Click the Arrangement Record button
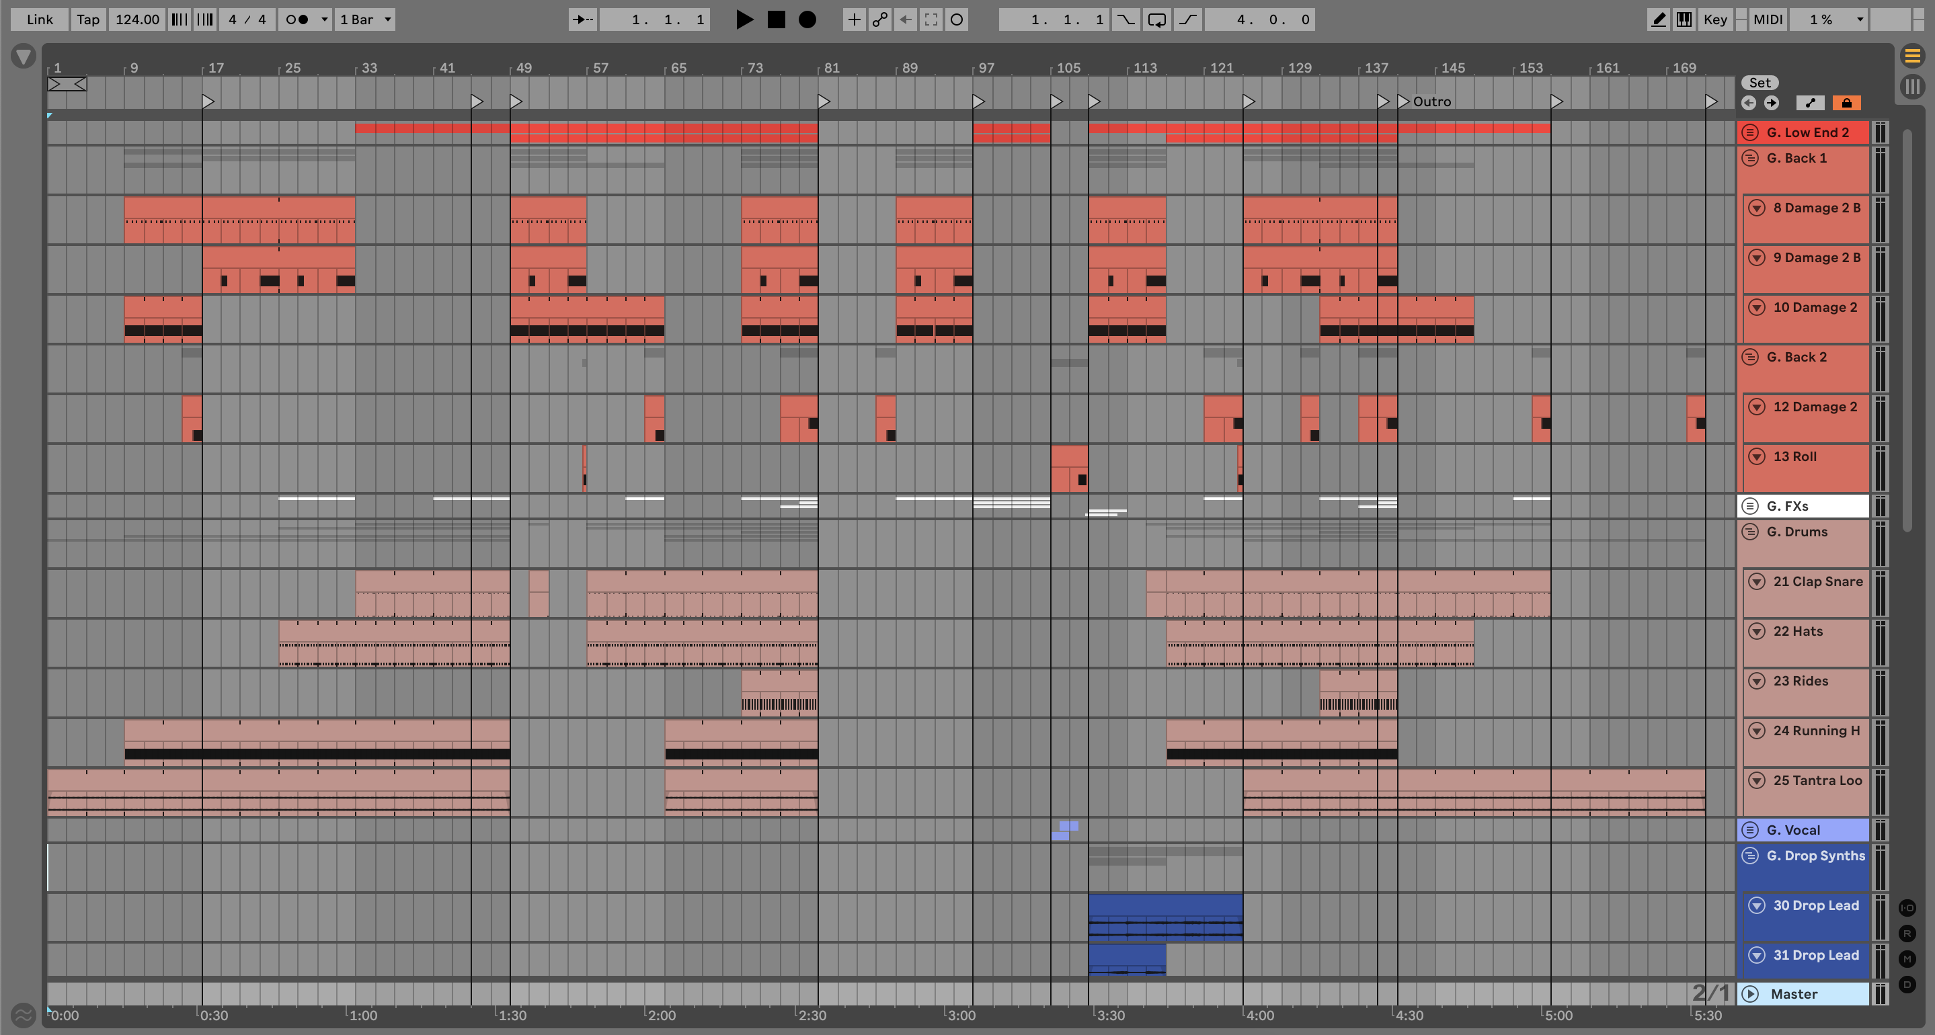The height and width of the screenshot is (1035, 1935). click(807, 19)
